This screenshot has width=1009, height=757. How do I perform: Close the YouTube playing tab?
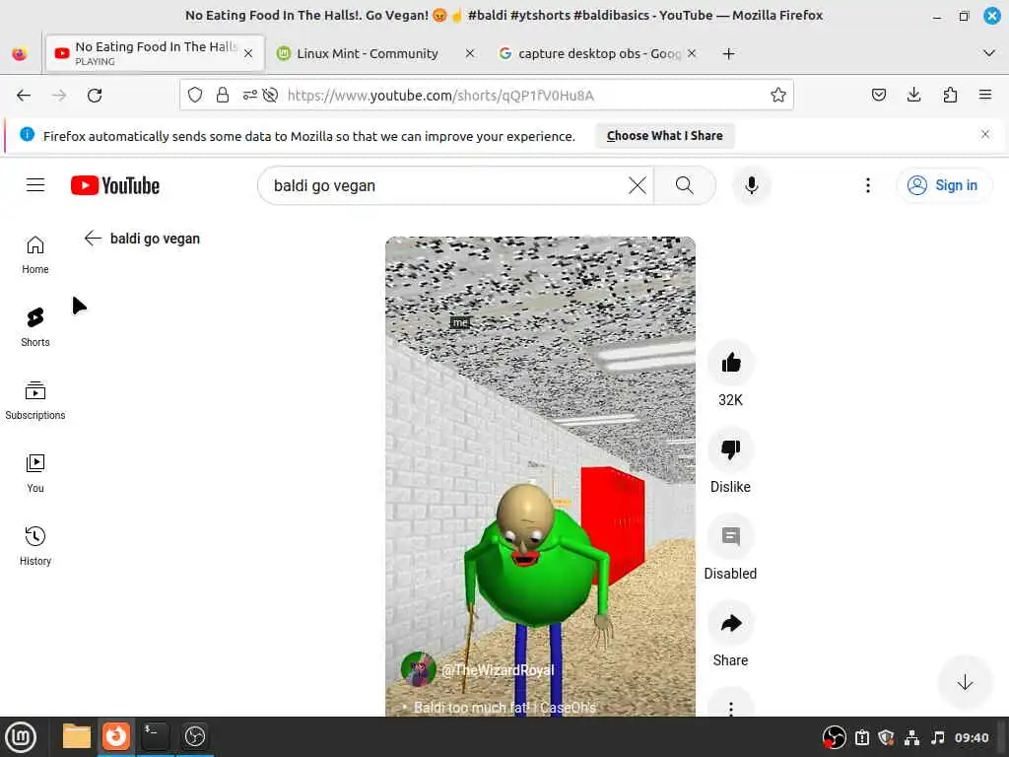pos(248,53)
